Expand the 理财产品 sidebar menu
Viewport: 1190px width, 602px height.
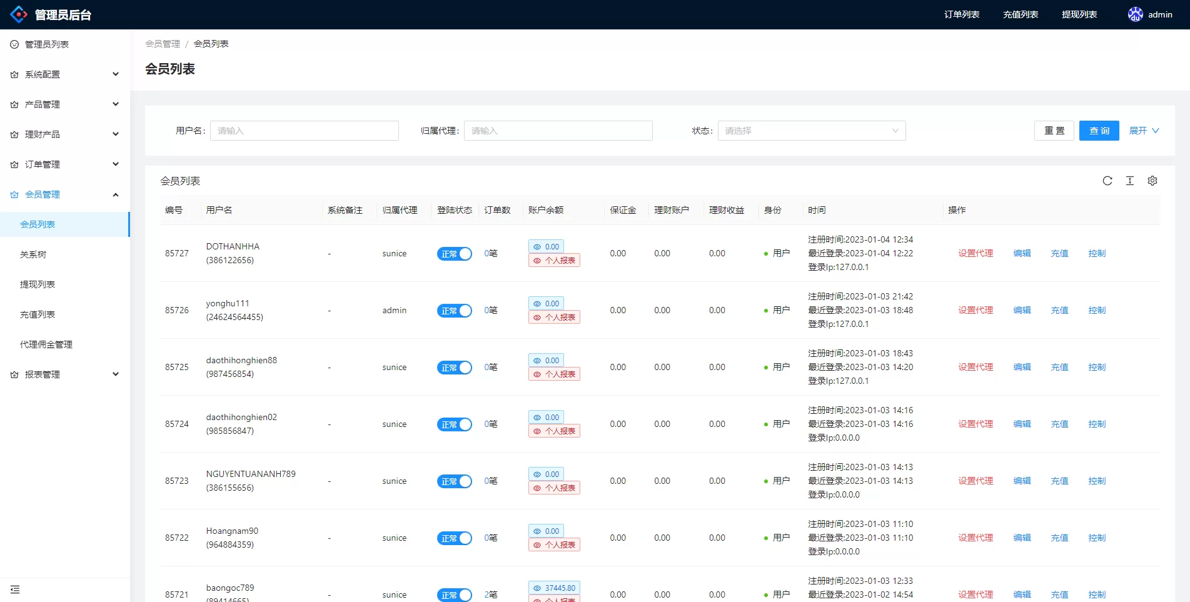click(x=65, y=134)
